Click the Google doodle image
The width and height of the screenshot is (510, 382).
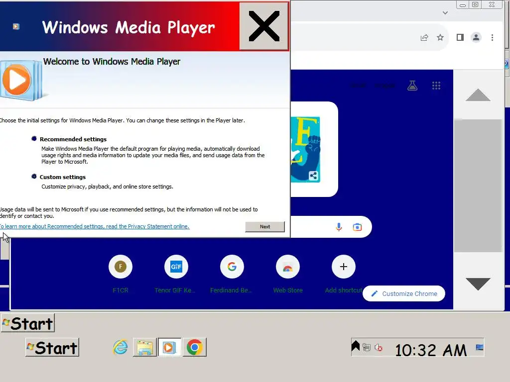pyautogui.click(x=305, y=149)
